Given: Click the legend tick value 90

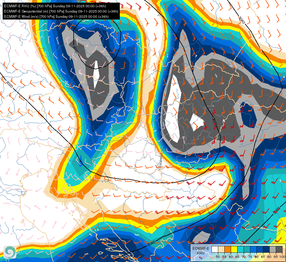Looking at the screenshot, I should click(269, 257).
